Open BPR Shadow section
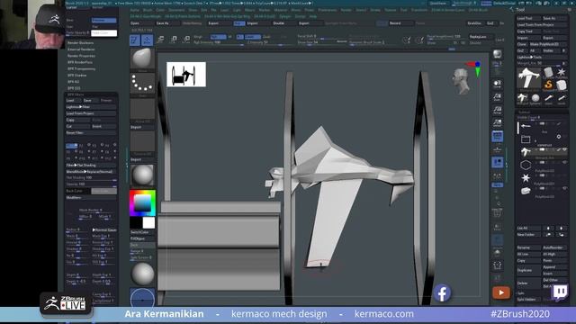 [x=76, y=76]
